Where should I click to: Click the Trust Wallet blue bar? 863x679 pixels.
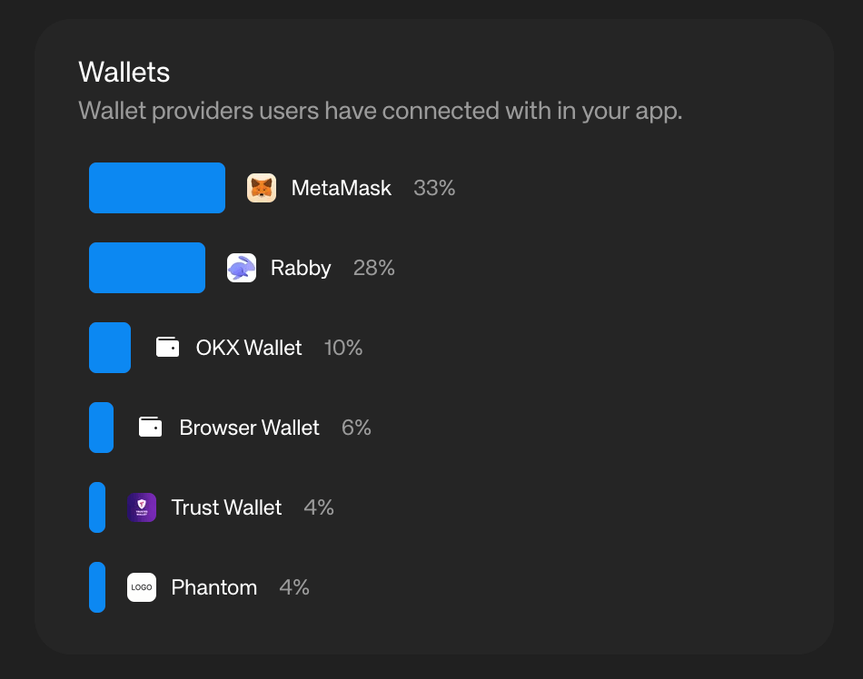(97, 507)
